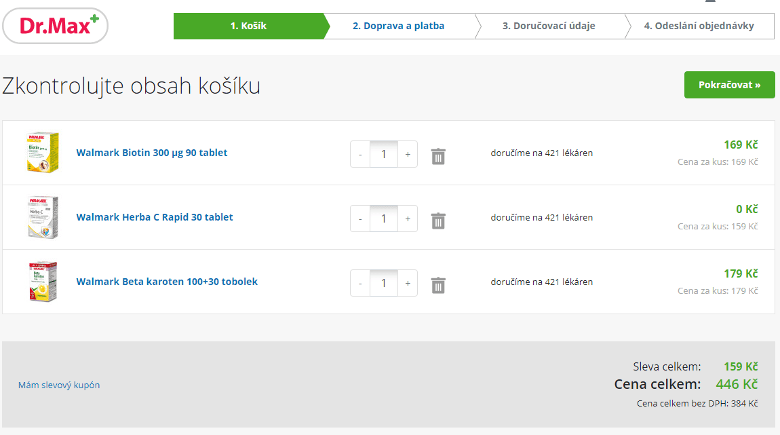This screenshot has width=780, height=435.
Task: Remove Walmark Biotin using its trash icon
Action: coord(438,154)
